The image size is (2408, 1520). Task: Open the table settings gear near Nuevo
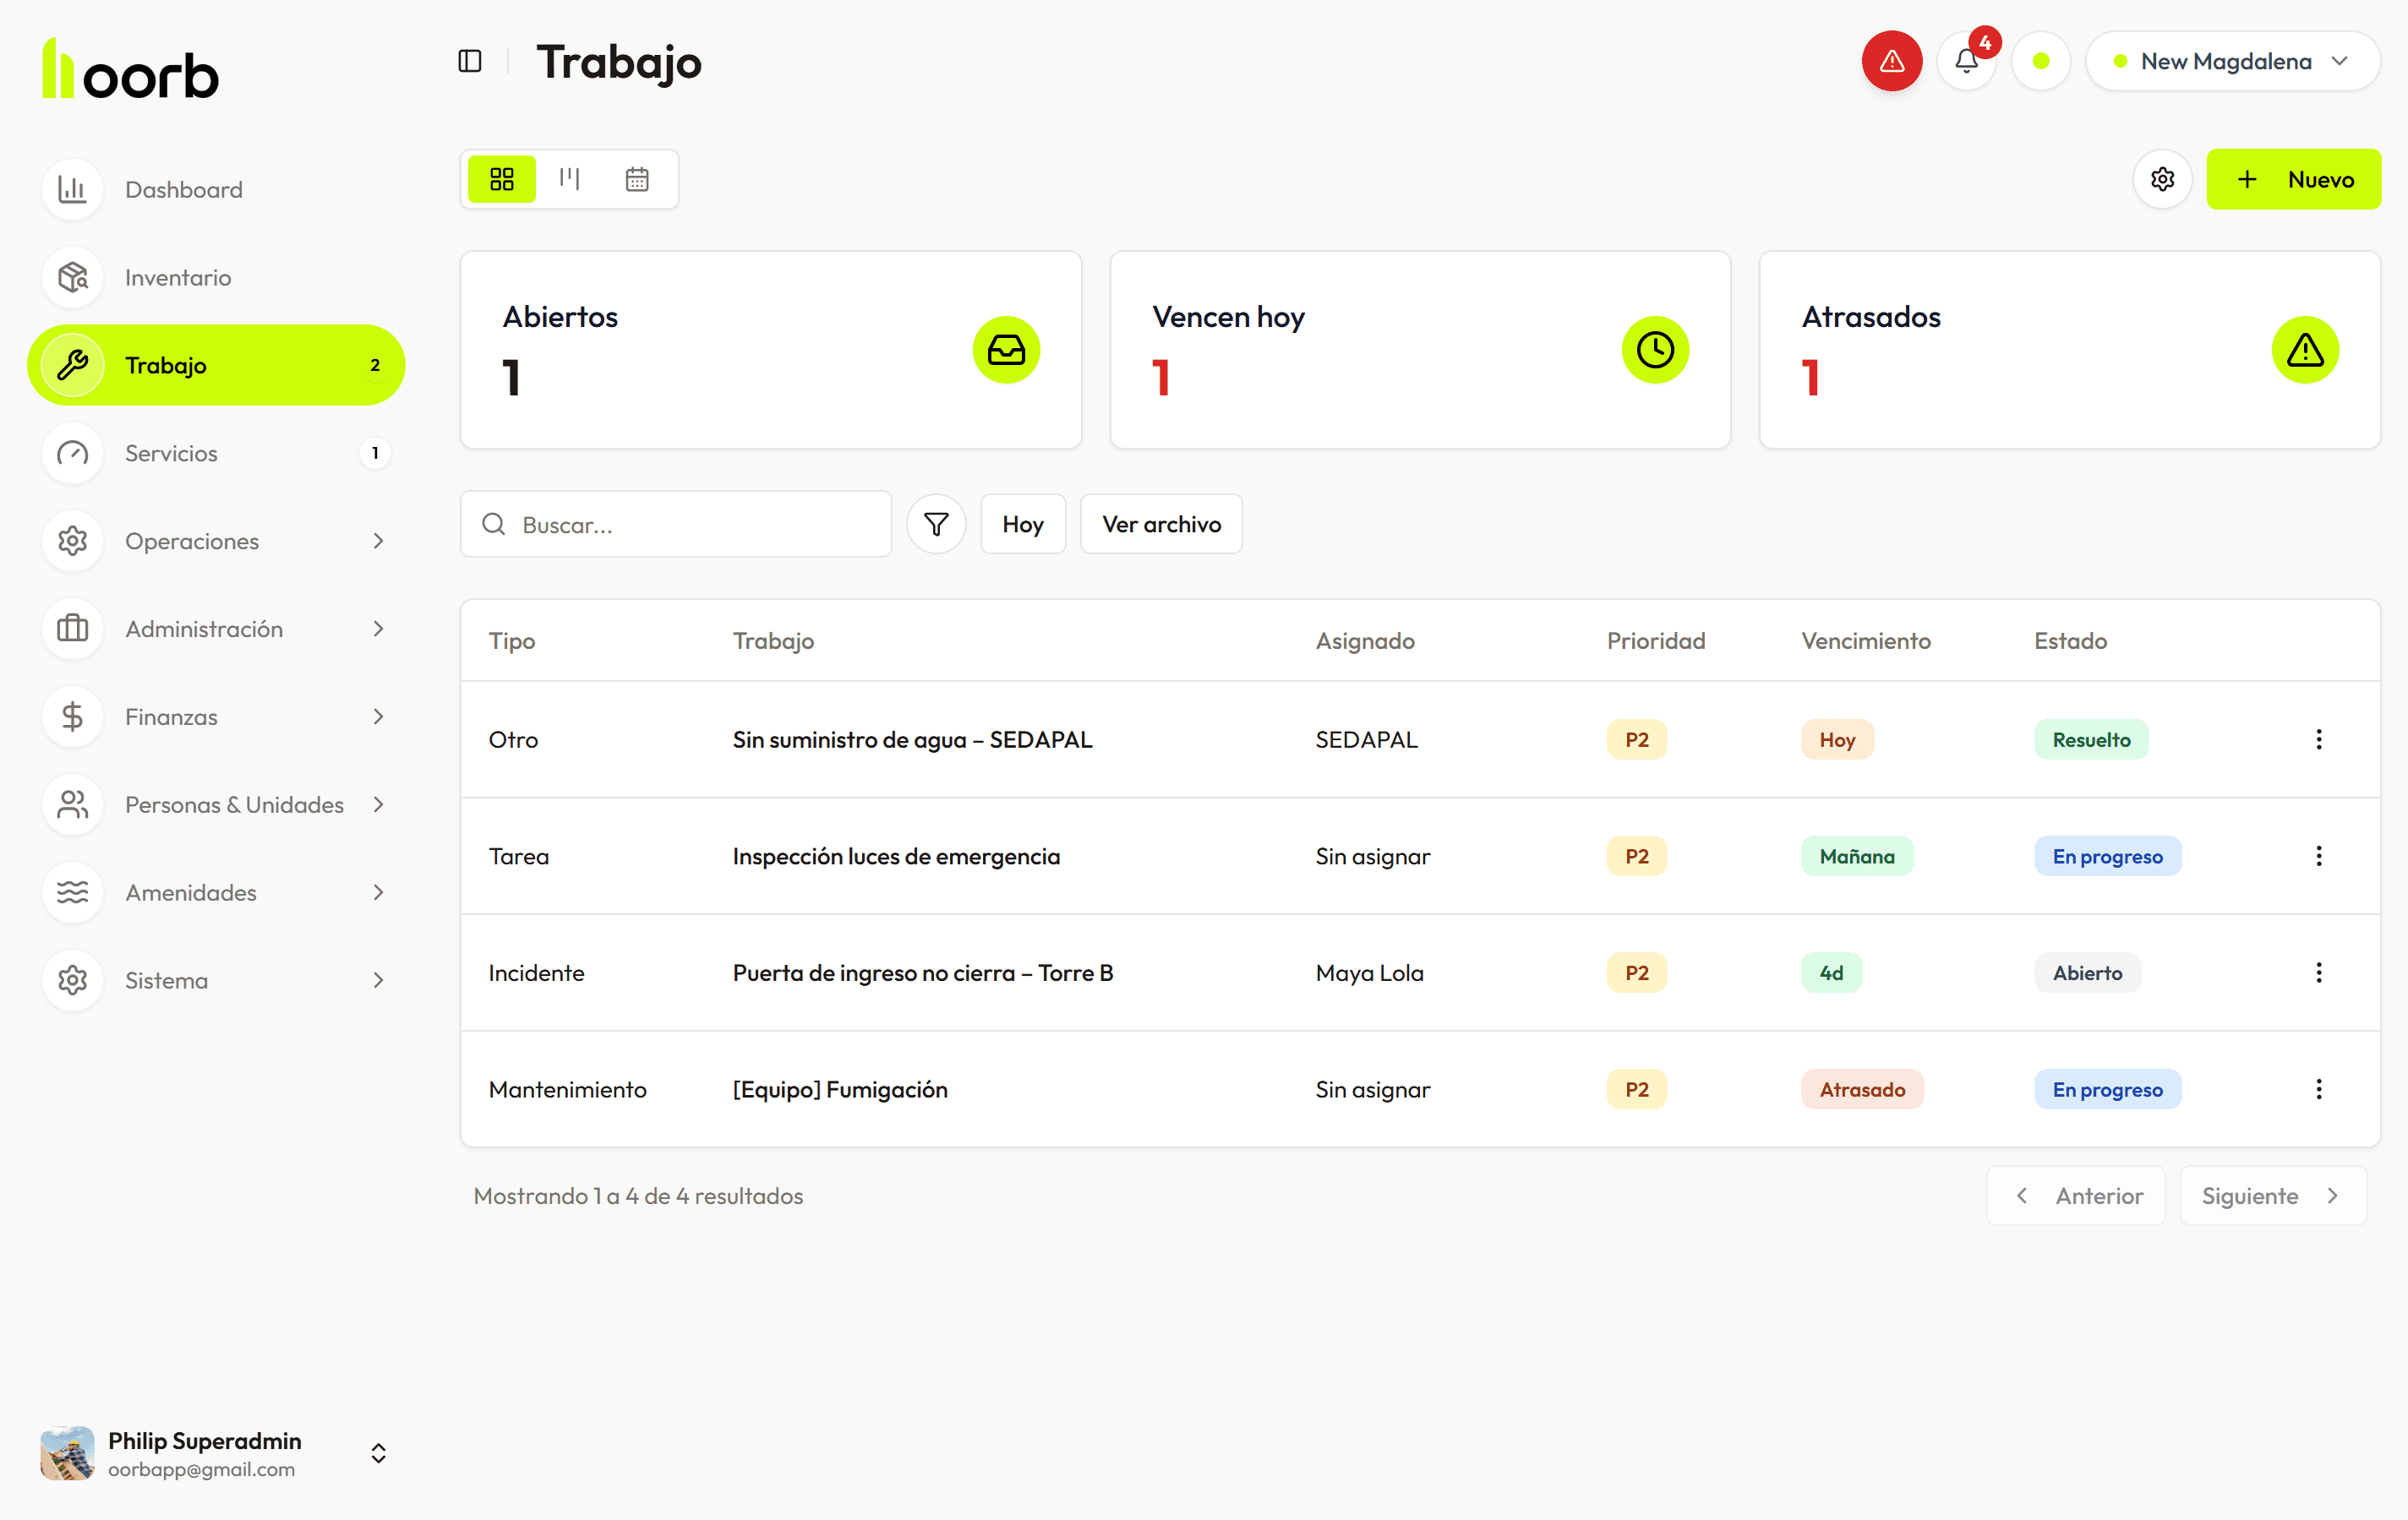click(x=2162, y=179)
